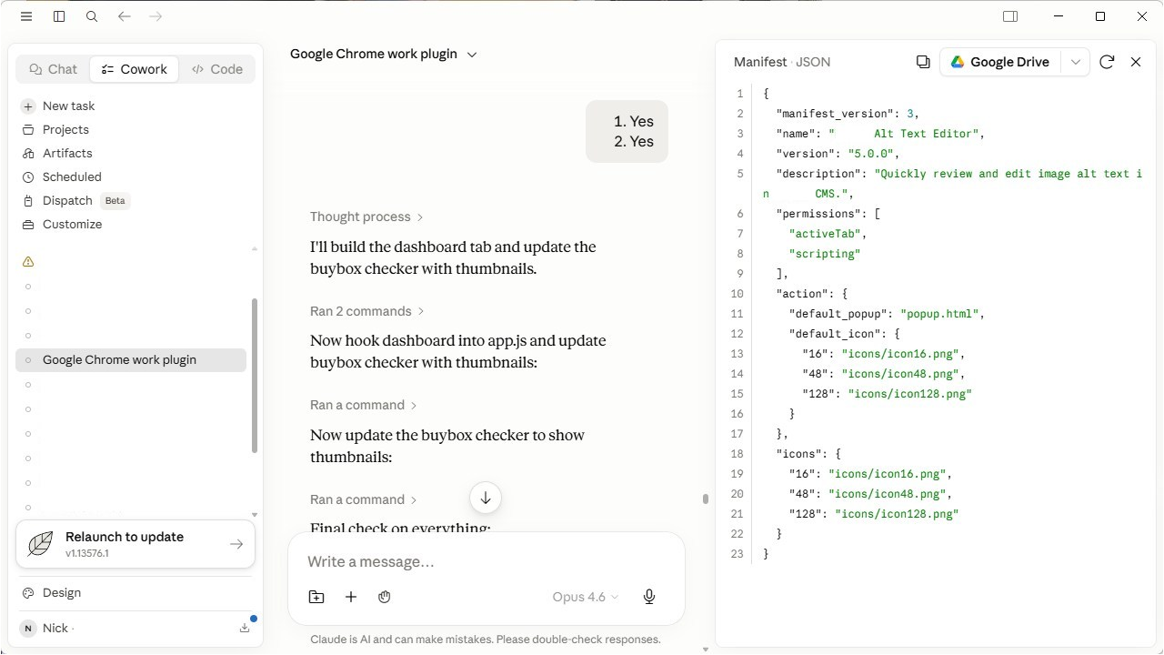Expand the Thought process section
This screenshot has height=655, width=1164.
(x=366, y=217)
